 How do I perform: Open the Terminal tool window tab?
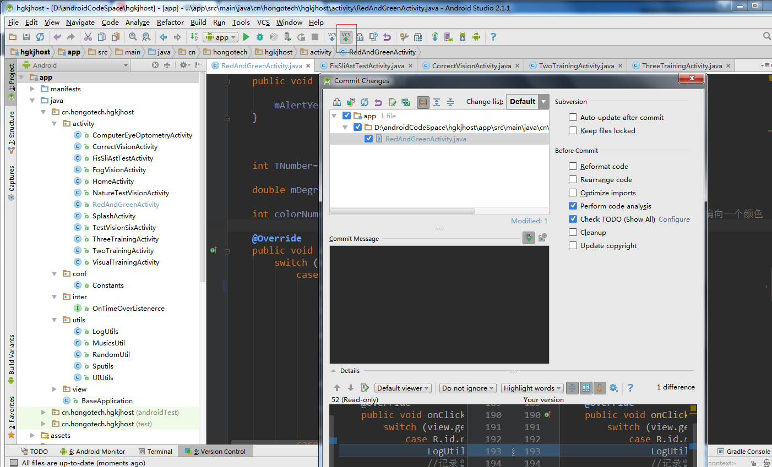click(155, 452)
